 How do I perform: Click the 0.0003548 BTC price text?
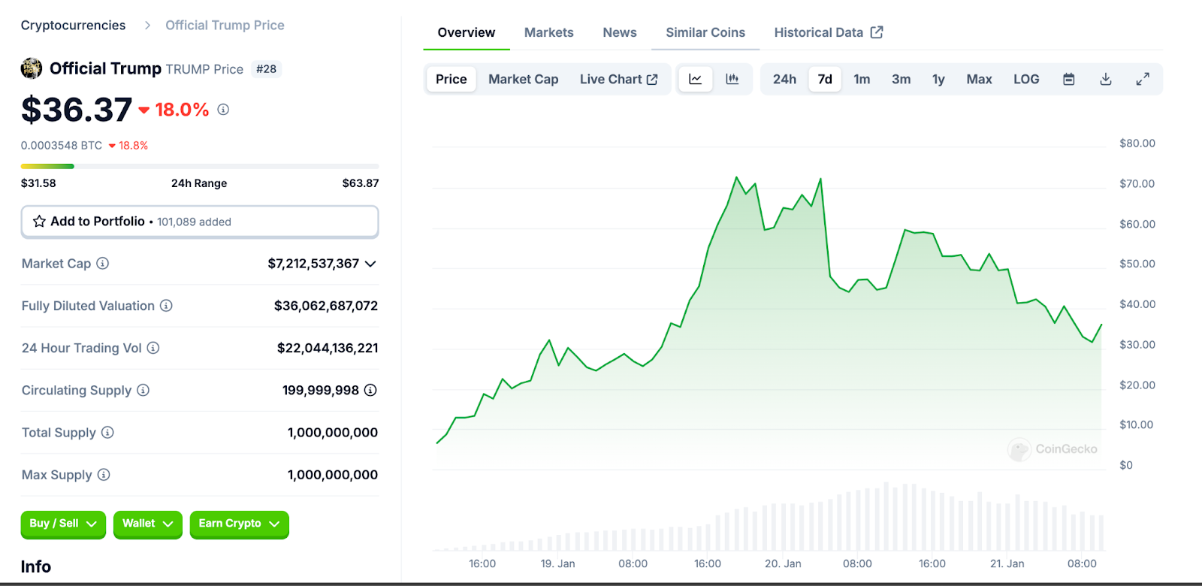[x=62, y=146]
